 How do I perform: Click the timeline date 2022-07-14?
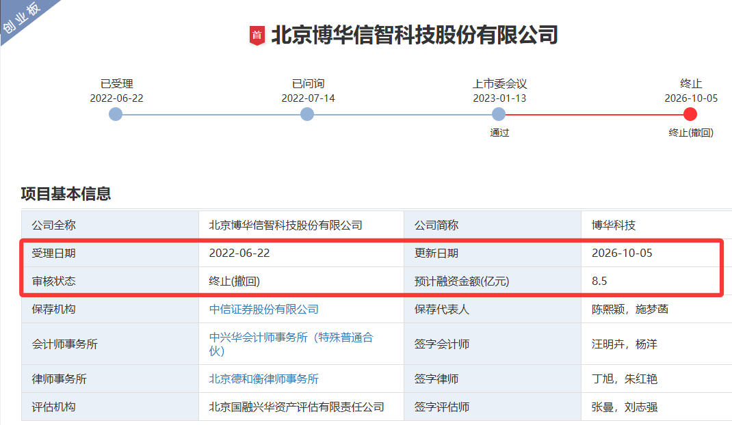[308, 98]
